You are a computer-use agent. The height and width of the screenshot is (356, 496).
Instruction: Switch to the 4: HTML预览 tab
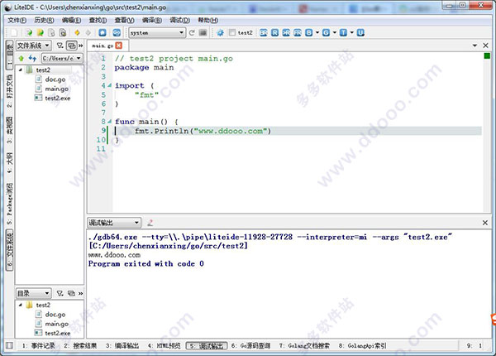[x=164, y=345]
